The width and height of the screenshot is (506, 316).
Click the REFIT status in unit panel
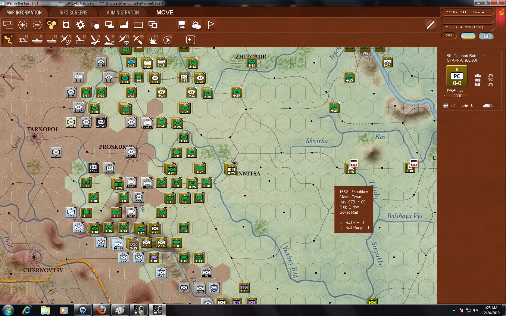pyautogui.click(x=457, y=96)
